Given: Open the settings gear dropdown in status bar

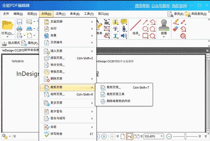Looking at the screenshot, I should pyautogui.click(x=10, y=137).
